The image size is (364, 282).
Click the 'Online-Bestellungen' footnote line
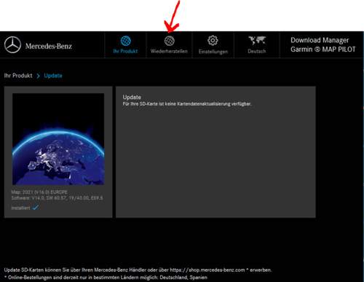(x=106, y=278)
